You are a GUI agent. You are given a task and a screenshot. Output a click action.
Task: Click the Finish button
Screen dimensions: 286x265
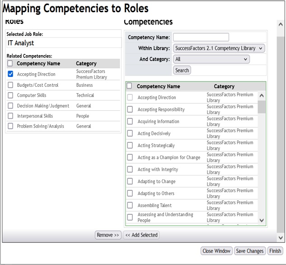click(x=275, y=251)
